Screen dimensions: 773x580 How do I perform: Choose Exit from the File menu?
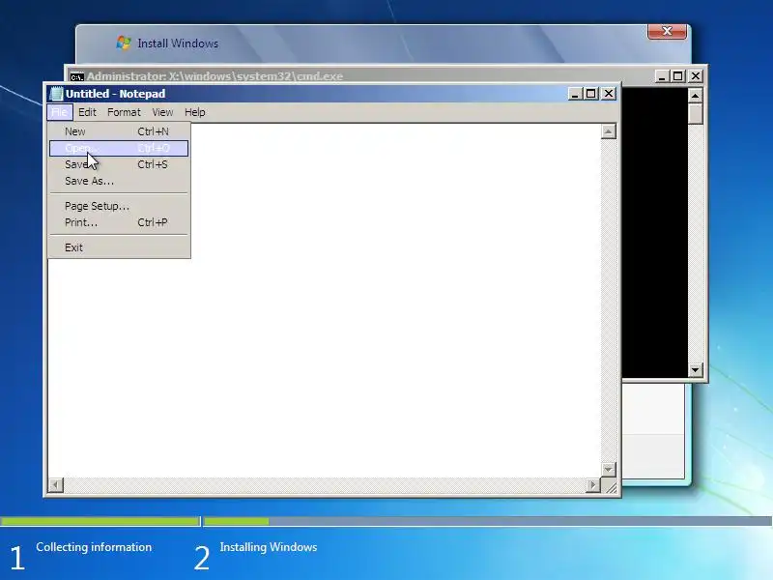pos(118,247)
